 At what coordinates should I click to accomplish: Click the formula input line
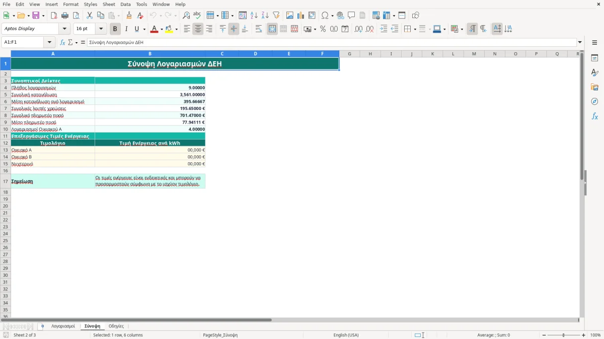pyautogui.click(x=332, y=43)
